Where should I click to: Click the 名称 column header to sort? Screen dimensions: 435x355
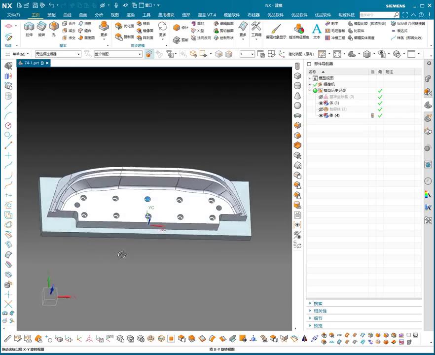pos(313,72)
